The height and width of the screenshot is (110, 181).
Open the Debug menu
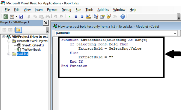66,10
